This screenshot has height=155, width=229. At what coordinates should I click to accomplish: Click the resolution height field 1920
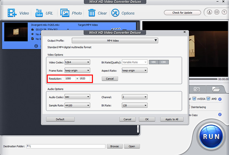point(84,78)
